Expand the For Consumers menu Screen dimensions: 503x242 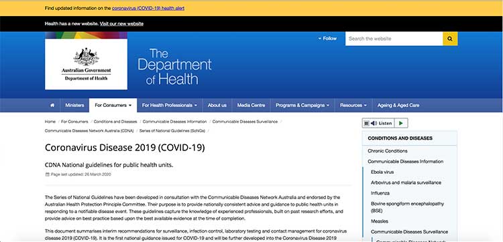[113, 105]
